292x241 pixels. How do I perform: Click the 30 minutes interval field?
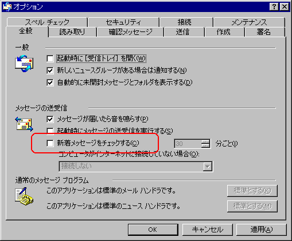(188, 144)
